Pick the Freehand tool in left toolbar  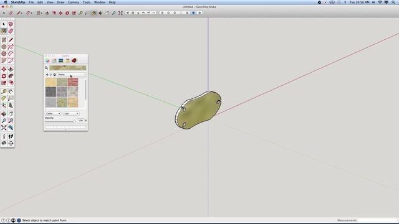click(11, 47)
